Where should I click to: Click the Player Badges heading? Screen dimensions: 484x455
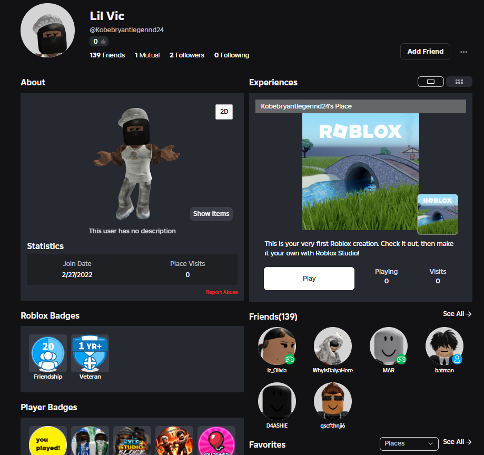pos(49,407)
